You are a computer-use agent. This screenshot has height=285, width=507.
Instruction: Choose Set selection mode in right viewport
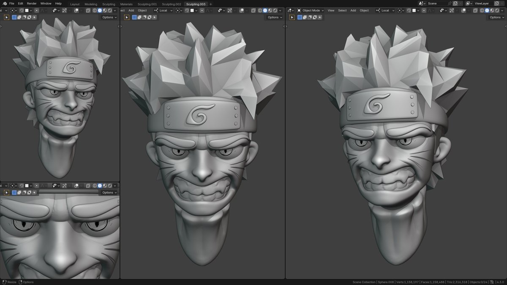coord(300,17)
